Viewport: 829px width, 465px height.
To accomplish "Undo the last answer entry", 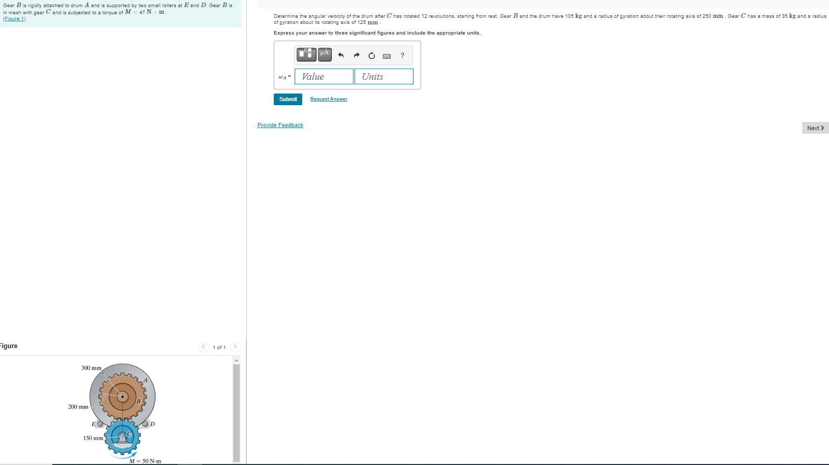I will (x=340, y=55).
